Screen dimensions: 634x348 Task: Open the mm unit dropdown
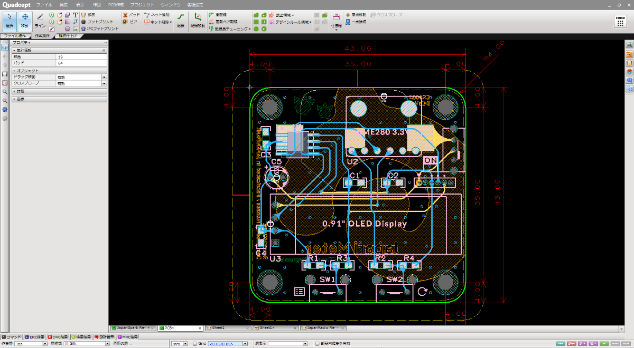click(180, 343)
